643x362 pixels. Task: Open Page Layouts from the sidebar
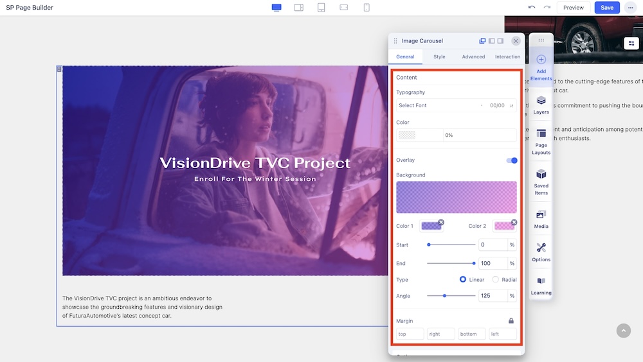coord(541,141)
